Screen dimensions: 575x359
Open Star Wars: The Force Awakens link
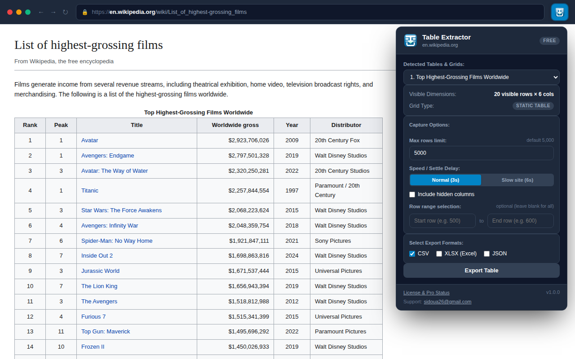121,210
